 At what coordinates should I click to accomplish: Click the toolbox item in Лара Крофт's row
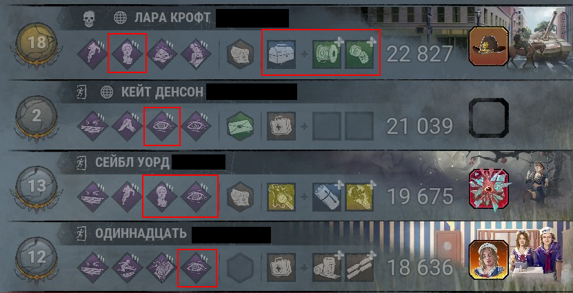281,54
